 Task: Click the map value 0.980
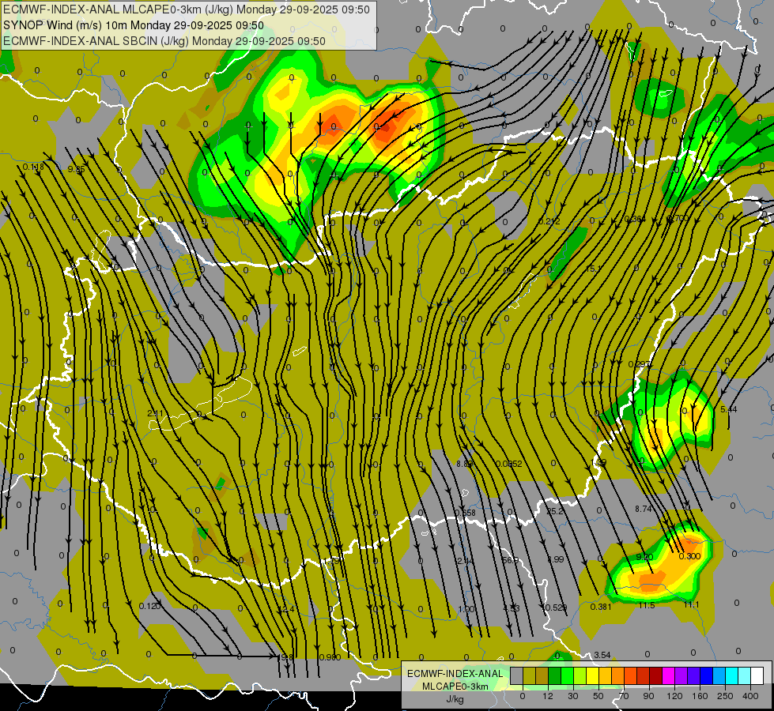(x=330, y=657)
